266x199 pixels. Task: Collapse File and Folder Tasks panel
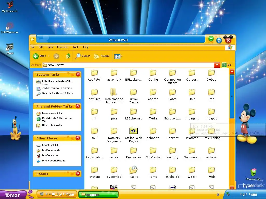click(x=78, y=106)
